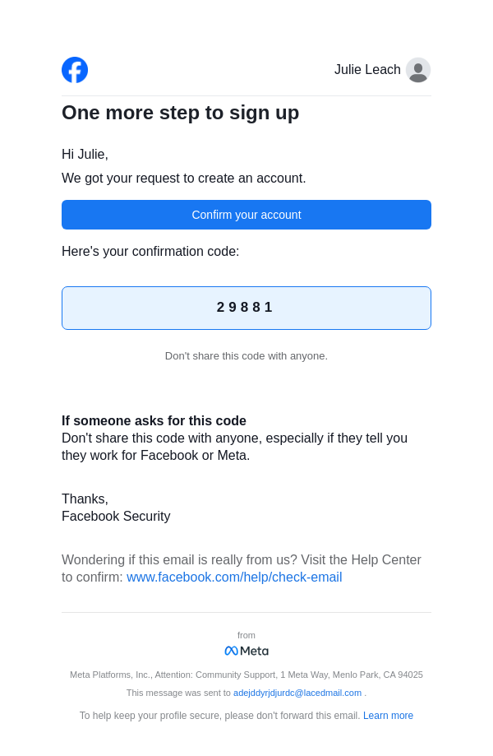Open the Learn more link
Image resolution: width=493 pixels, height=756 pixels.
(x=388, y=716)
